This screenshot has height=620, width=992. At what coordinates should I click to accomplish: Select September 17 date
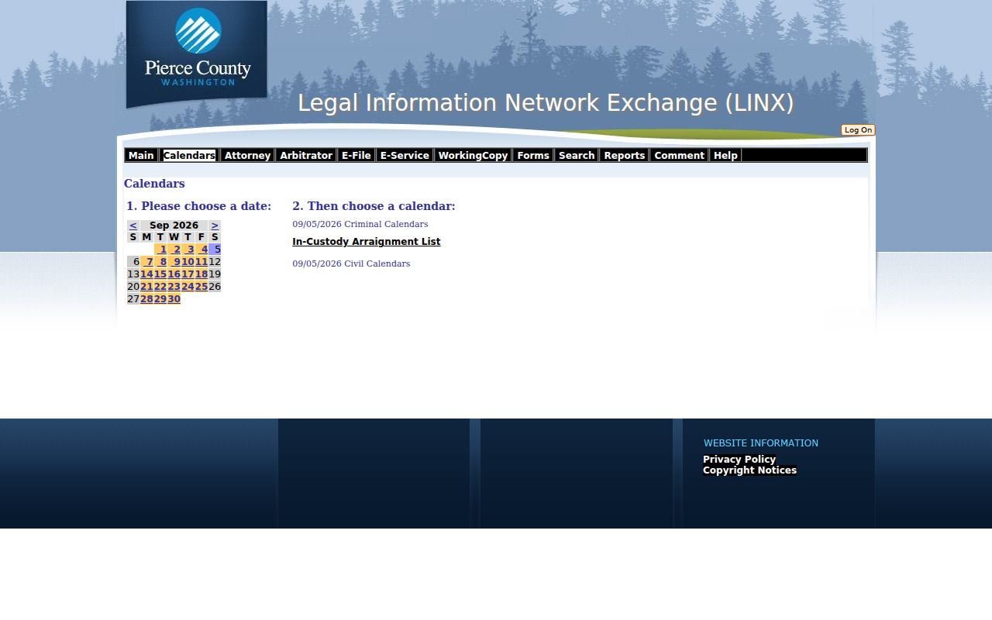(x=188, y=274)
